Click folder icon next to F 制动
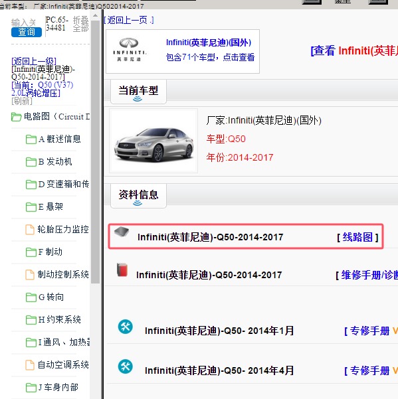398x399 pixels. tap(31, 252)
